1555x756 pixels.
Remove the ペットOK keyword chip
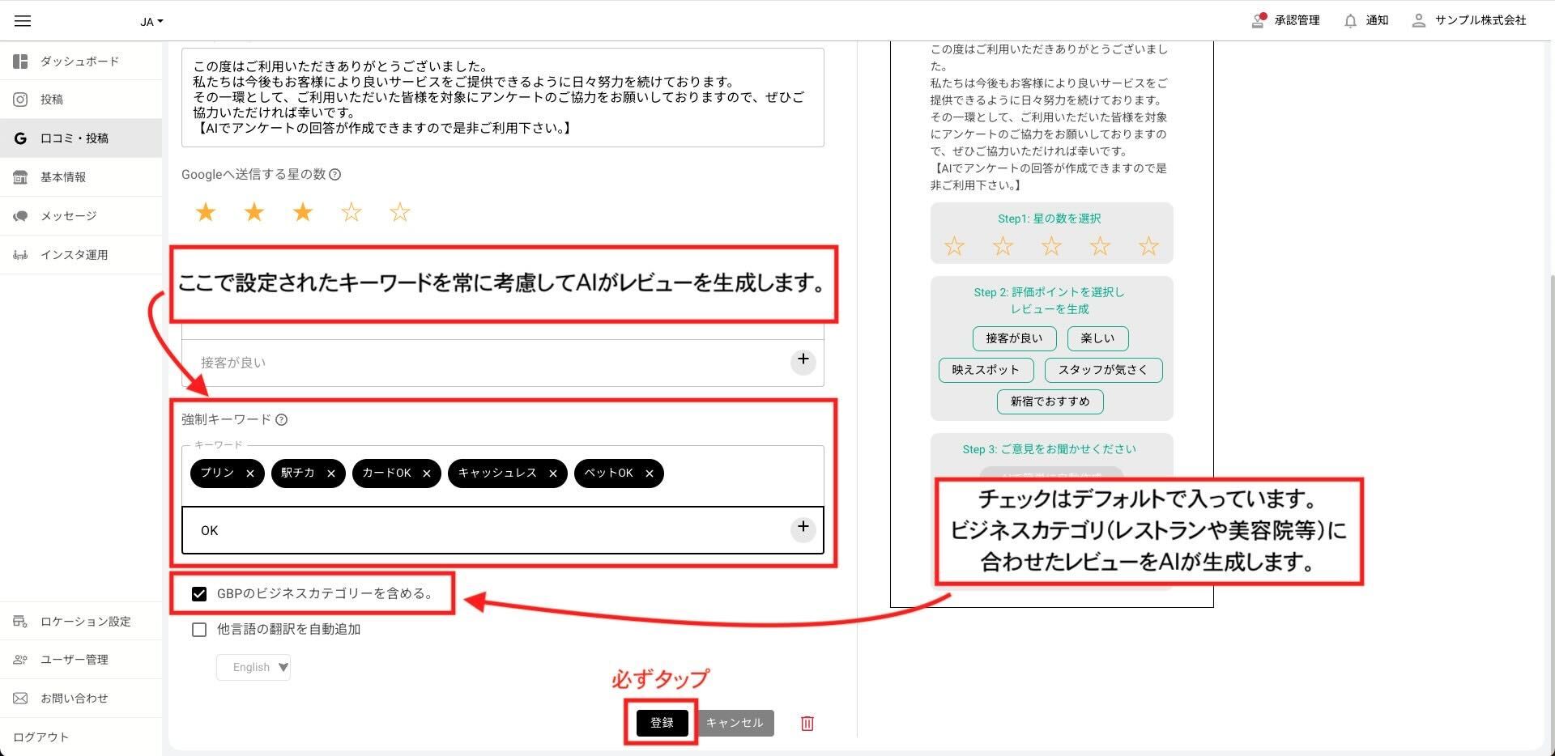(x=649, y=474)
